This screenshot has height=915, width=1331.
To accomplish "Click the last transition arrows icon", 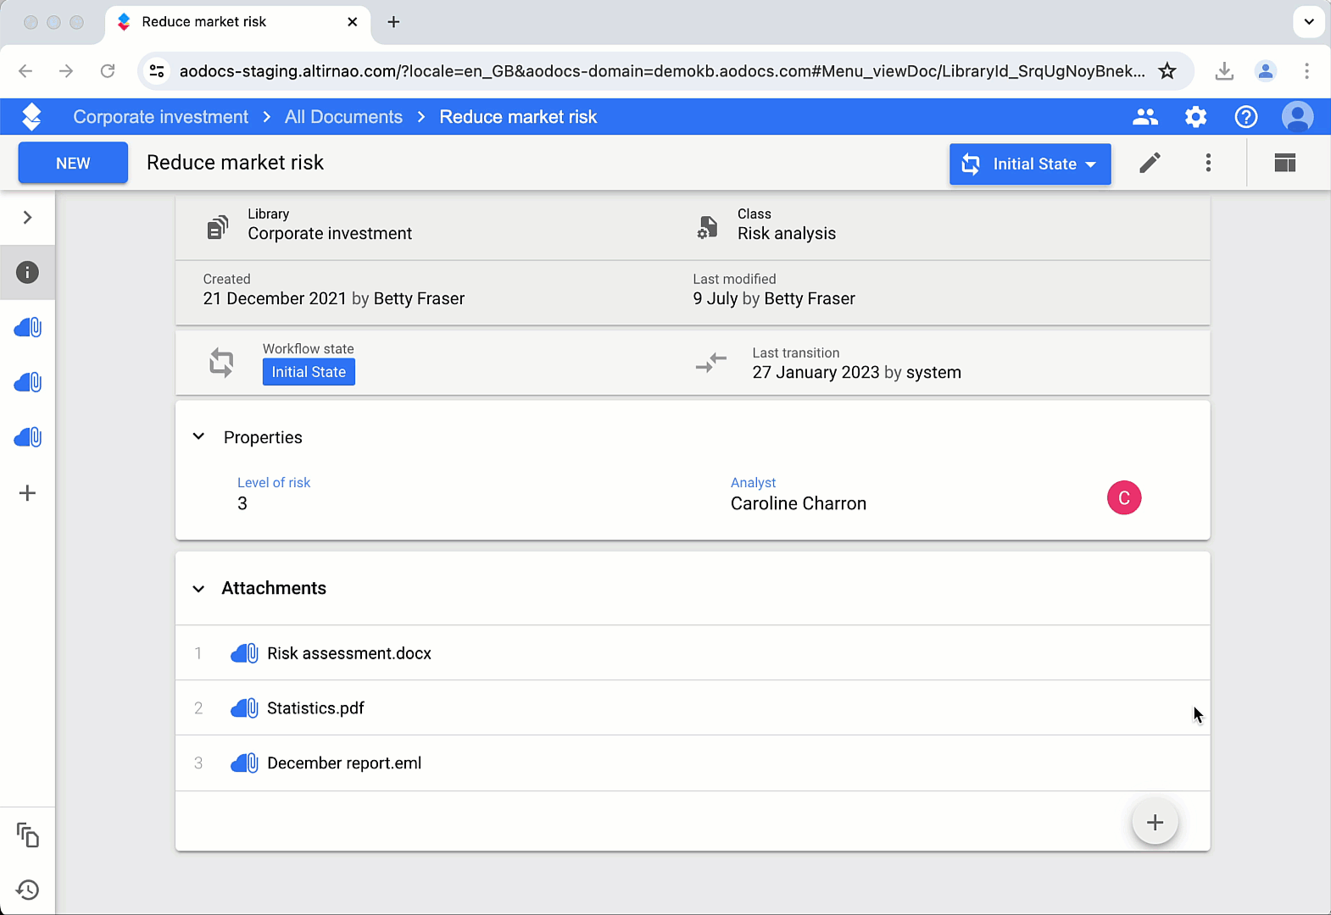I will coord(711,363).
